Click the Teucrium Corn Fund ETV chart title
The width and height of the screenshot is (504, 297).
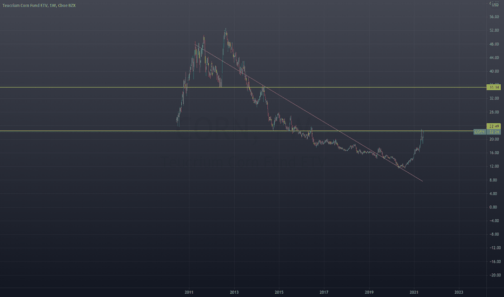point(39,5)
